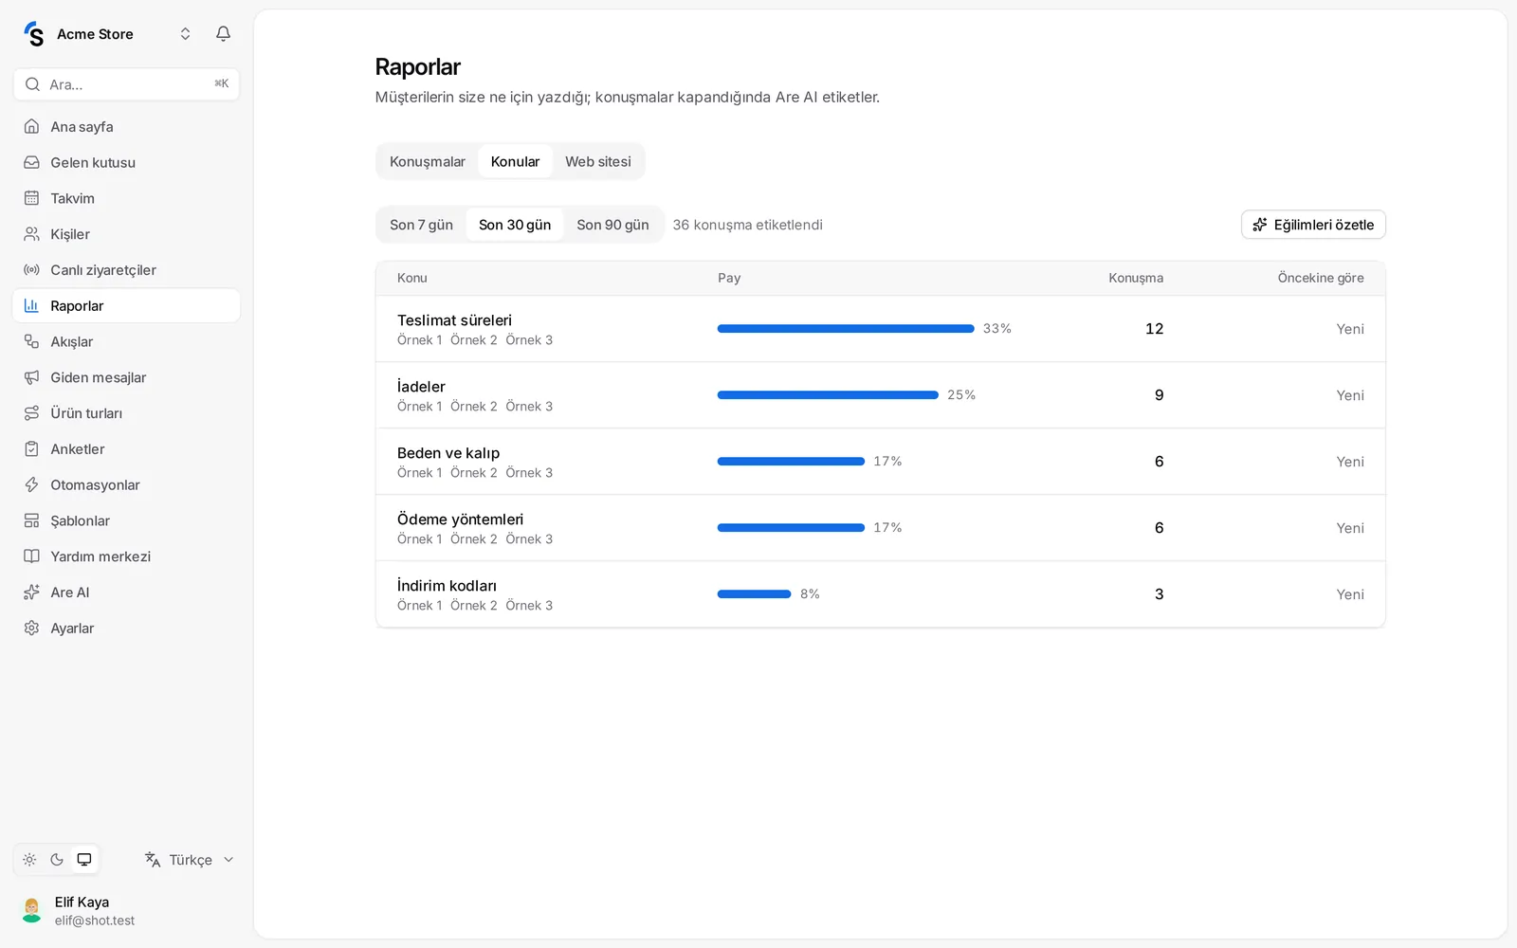Select the Konular tab
1517x948 pixels.
[515, 162]
